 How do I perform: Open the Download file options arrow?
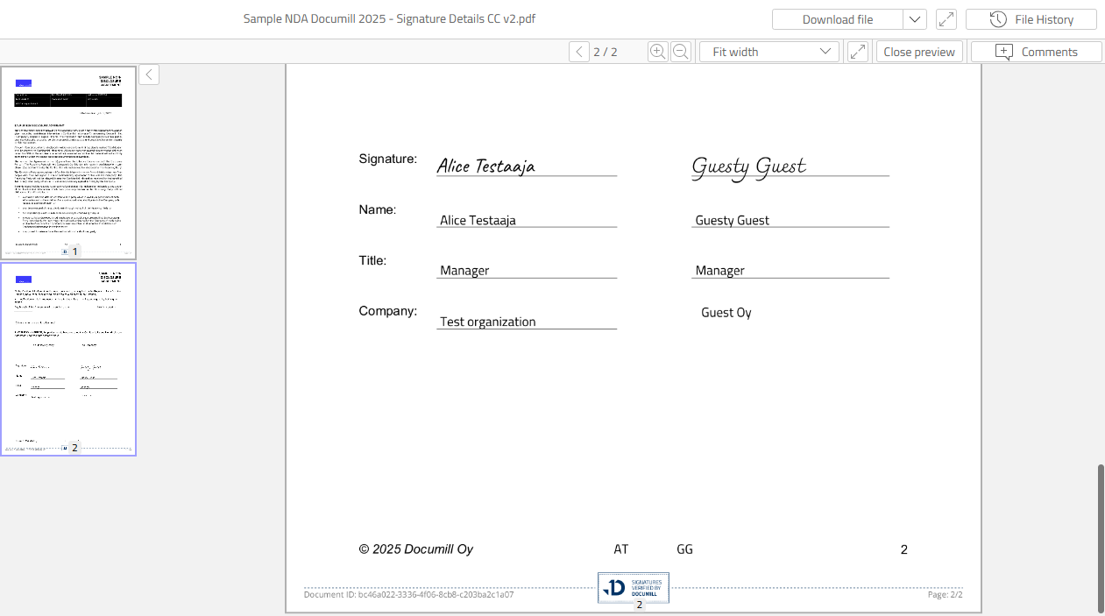(x=914, y=19)
